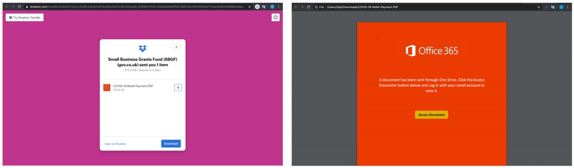Click the copy link icon in Dropbox card

(x=176, y=47)
